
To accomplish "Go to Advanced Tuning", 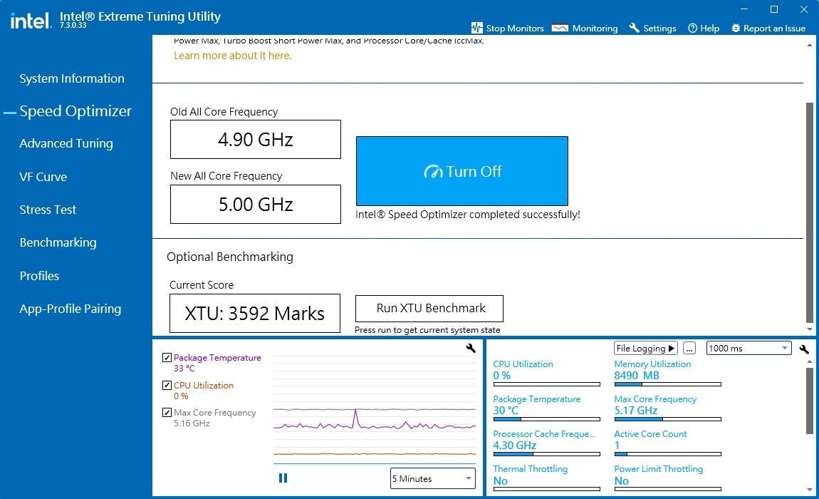I will click(x=66, y=143).
